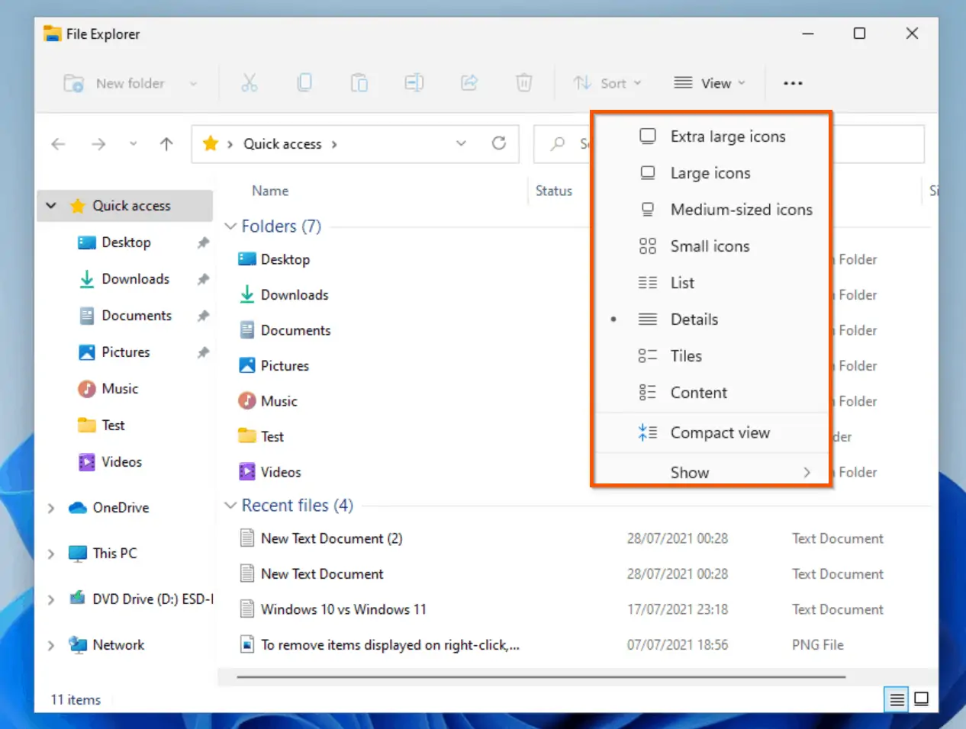Click the Desktop icon in Folders list

click(x=247, y=259)
